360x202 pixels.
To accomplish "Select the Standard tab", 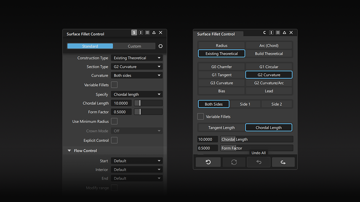I will 90,46.
